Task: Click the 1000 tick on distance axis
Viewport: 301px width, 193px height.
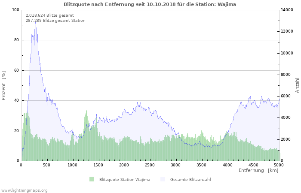Action: [x=72, y=165]
